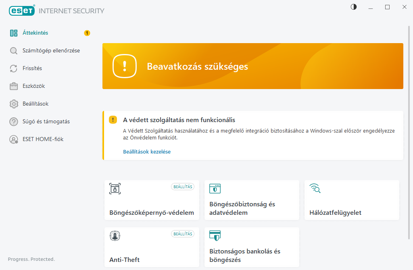Image resolution: width=413 pixels, height=270 pixels.
Task: Click the Hálózatfelügyelet wifi search icon
Action: [315, 188]
